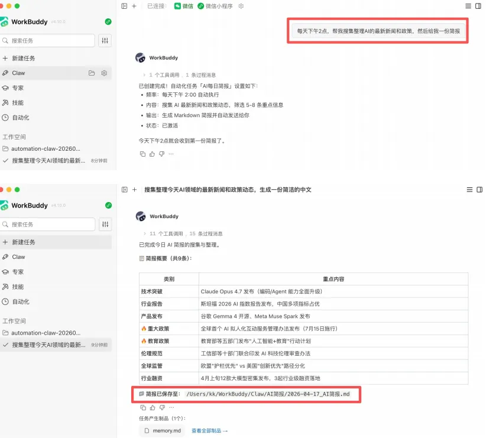The height and width of the screenshot is (438, 493).
Task: Click the 全球监管 table cell
Action: tap(169, 366)
